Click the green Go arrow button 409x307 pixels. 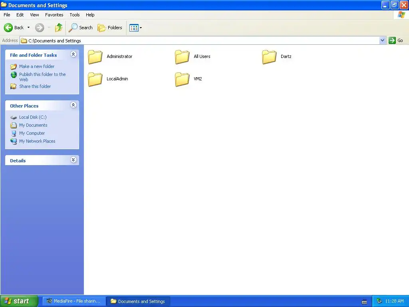pyautogui.click(x=392, y=40)
